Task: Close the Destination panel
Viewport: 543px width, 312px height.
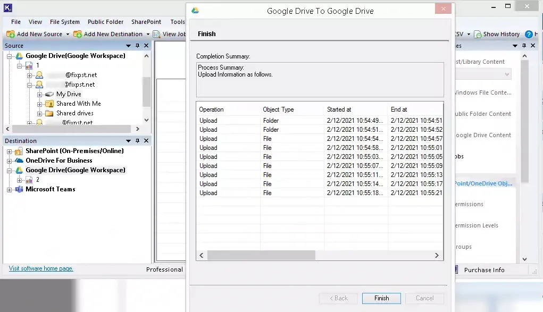Action: (146, 141)
